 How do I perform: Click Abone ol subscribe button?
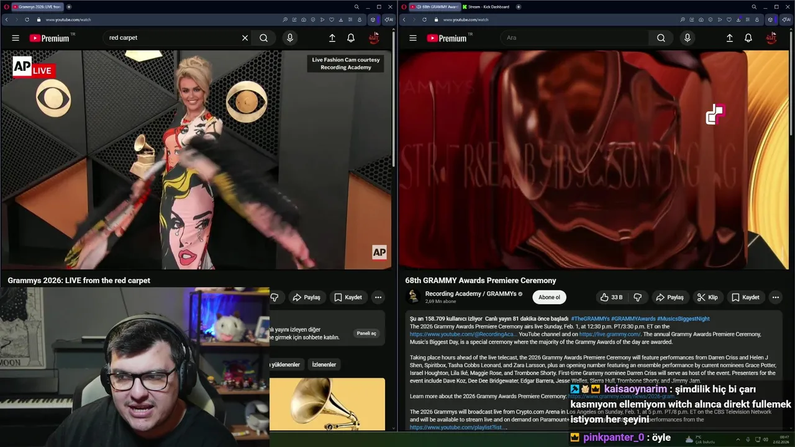(549, 297)
